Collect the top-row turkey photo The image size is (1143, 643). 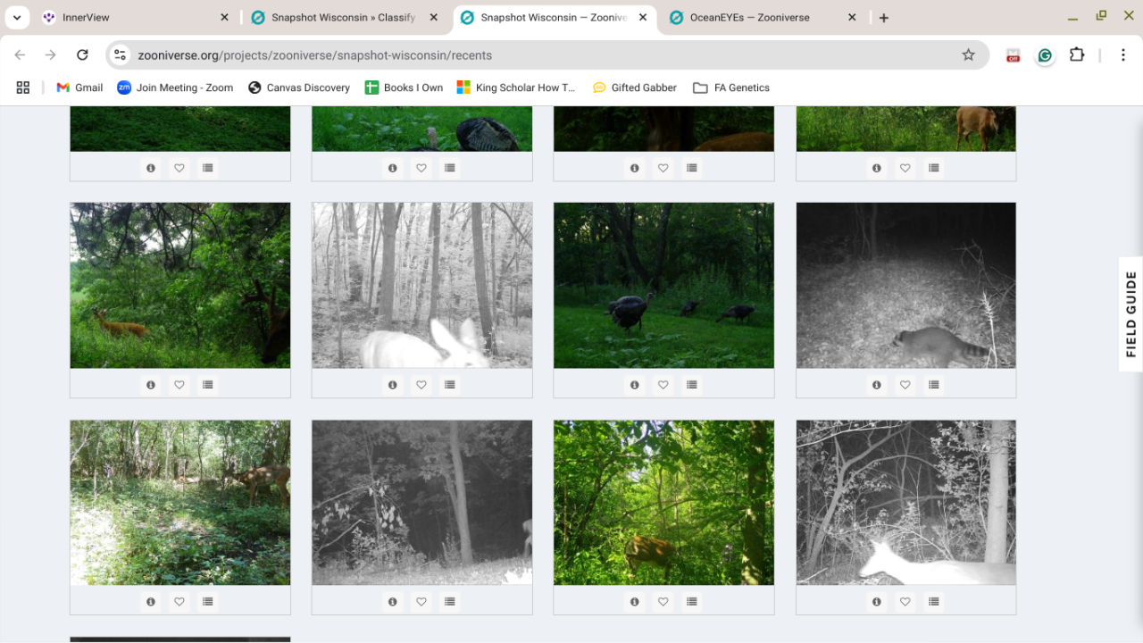click(450, 168)
